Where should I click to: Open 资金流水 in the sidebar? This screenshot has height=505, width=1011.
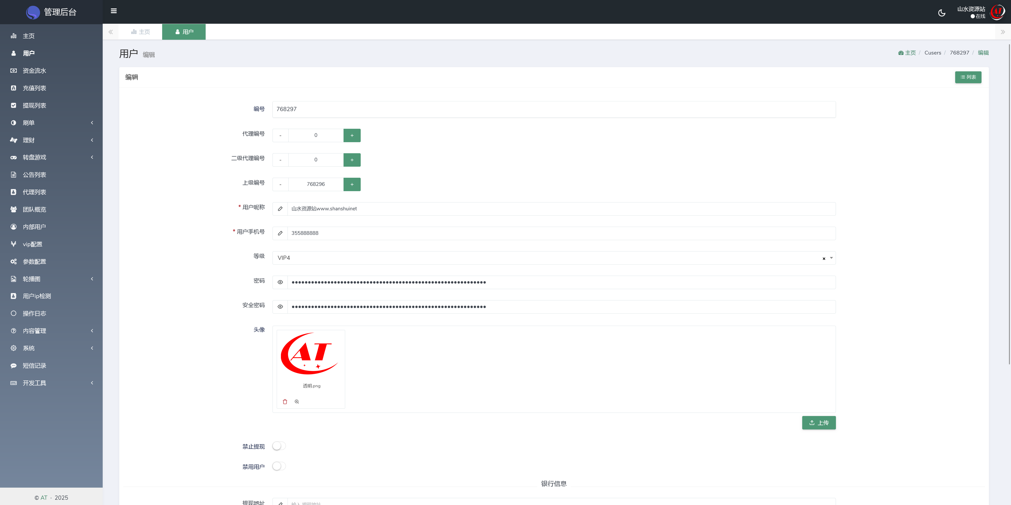(x=34, y=71)
